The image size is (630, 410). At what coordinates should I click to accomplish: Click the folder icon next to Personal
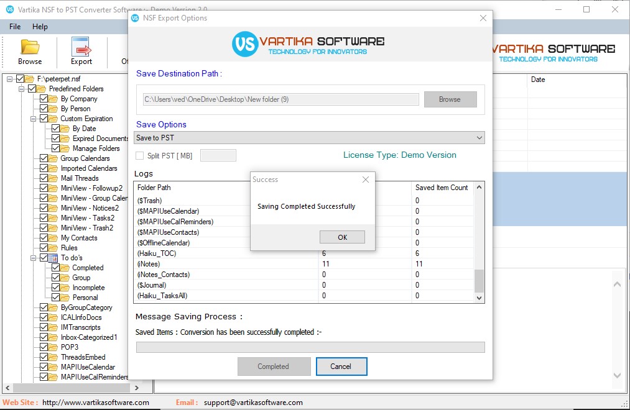click(x=65, y=298)
